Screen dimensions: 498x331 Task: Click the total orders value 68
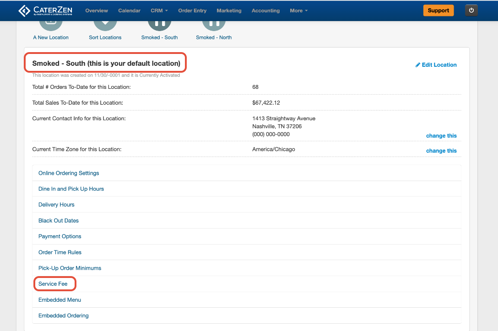click(255, 87)
